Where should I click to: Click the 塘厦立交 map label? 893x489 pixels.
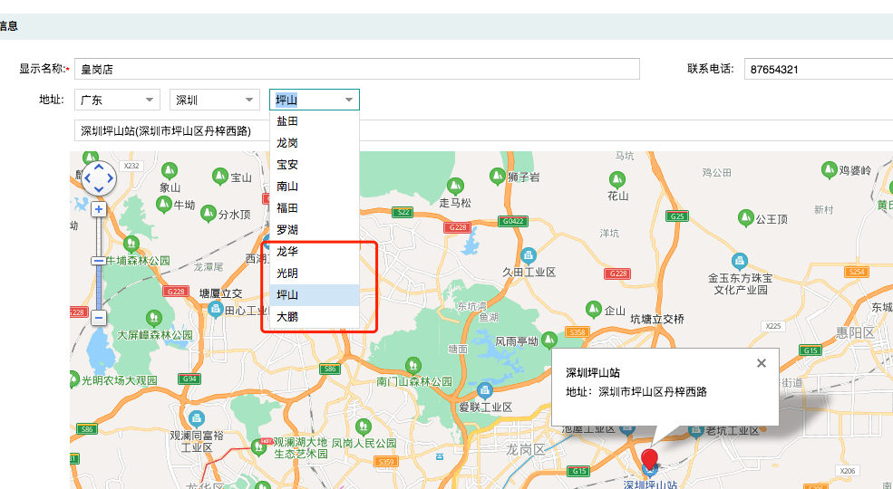220,293
